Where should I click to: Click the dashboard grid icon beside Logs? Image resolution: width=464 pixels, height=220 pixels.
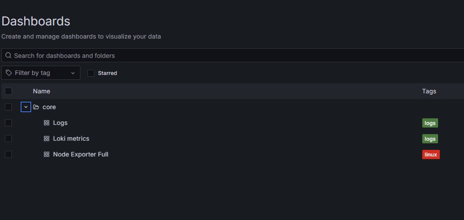[x=47, y=123]
